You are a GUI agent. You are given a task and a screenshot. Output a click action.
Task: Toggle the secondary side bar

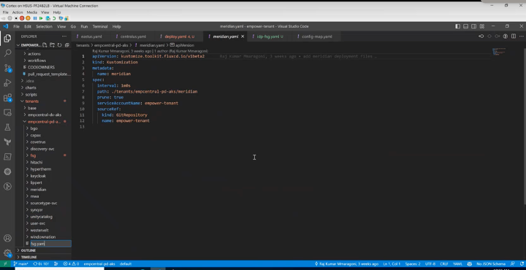(473, 26)
